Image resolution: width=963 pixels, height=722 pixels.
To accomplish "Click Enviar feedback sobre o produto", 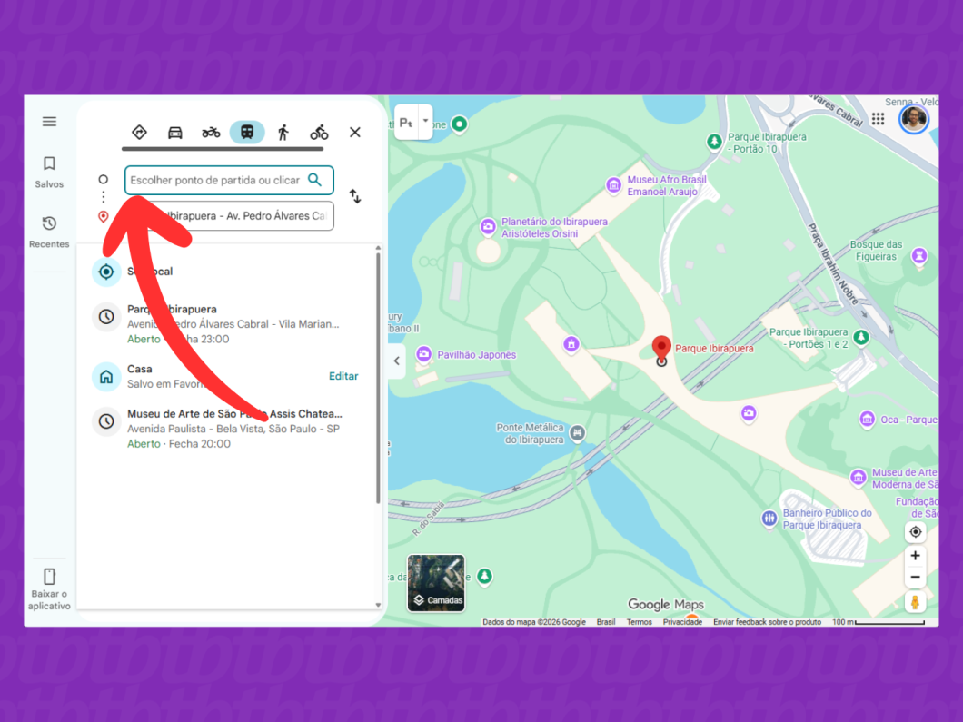I will coord(767,622).
